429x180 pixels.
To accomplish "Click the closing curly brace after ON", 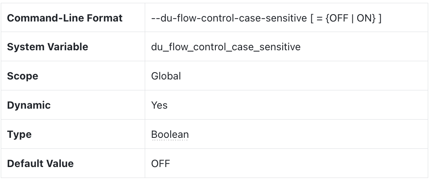I will (x=374, y=18).
